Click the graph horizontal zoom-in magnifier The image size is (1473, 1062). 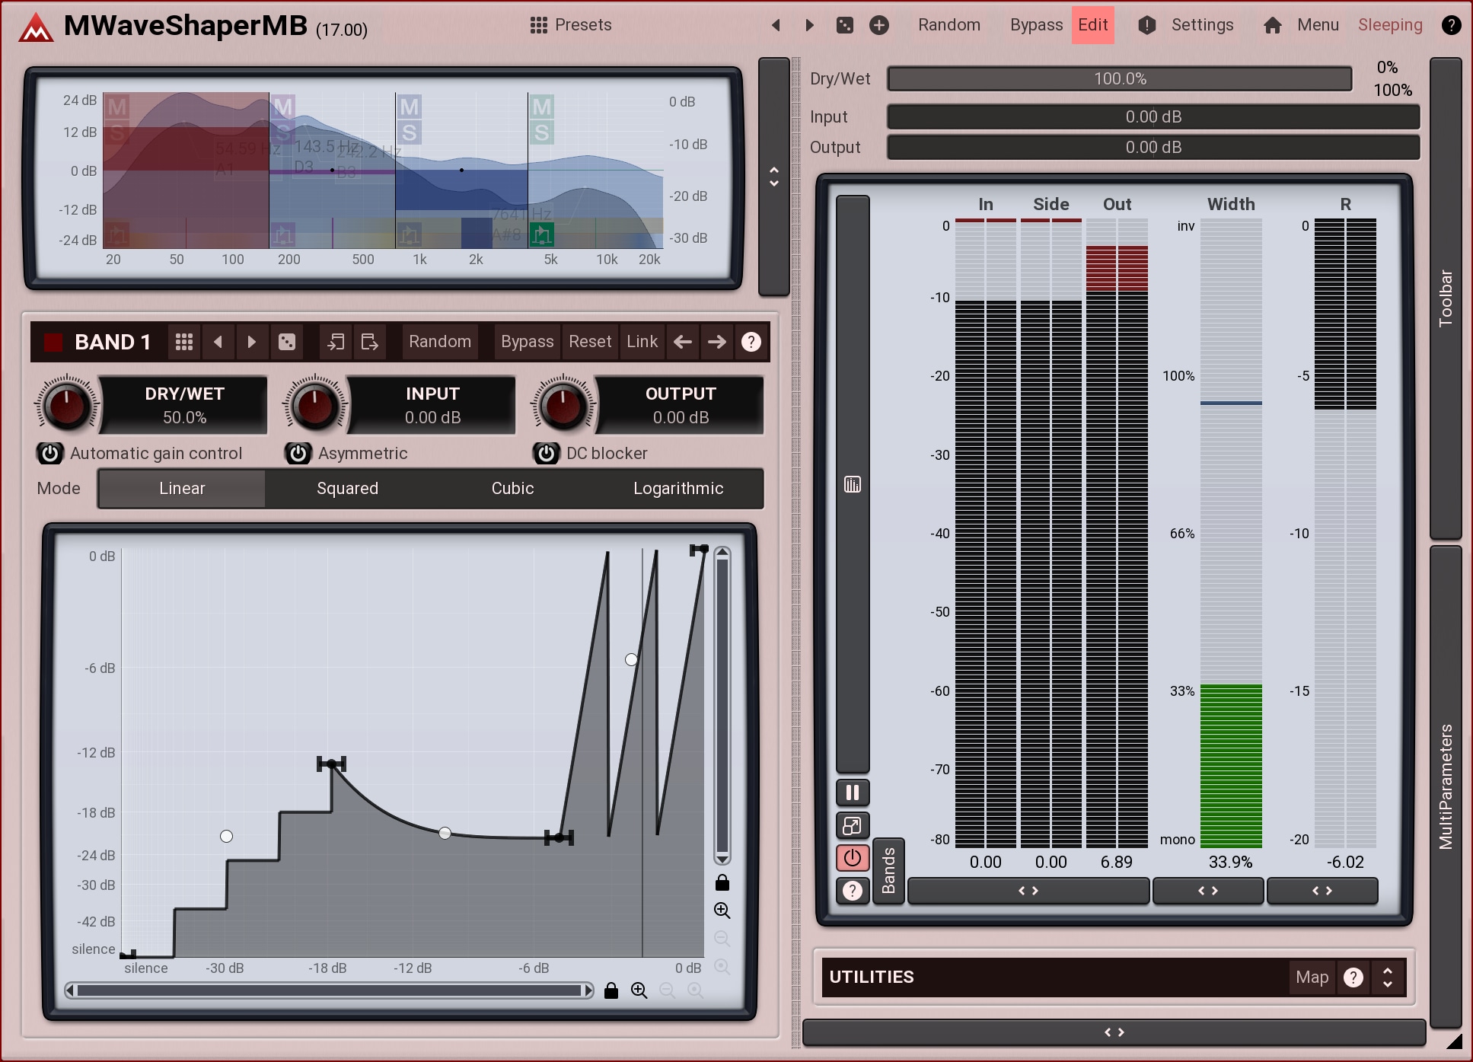point(639,990)
